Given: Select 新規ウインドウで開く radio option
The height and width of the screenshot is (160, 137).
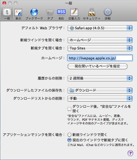Looking at the screenshot, I should click(69, 135).
